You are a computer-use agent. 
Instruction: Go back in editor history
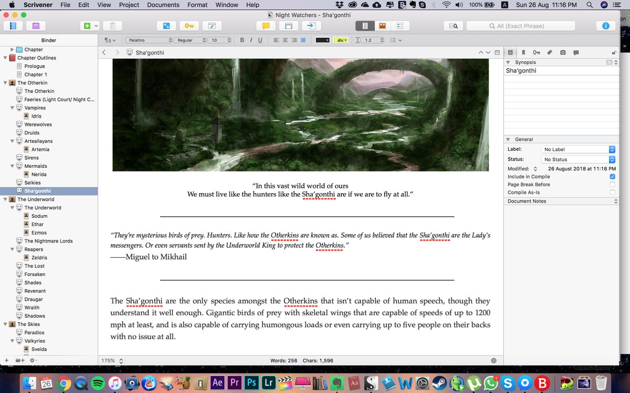tap(104, 52)
